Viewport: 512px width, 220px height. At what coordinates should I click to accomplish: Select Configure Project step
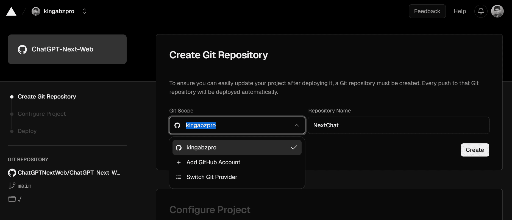(42, 114)
